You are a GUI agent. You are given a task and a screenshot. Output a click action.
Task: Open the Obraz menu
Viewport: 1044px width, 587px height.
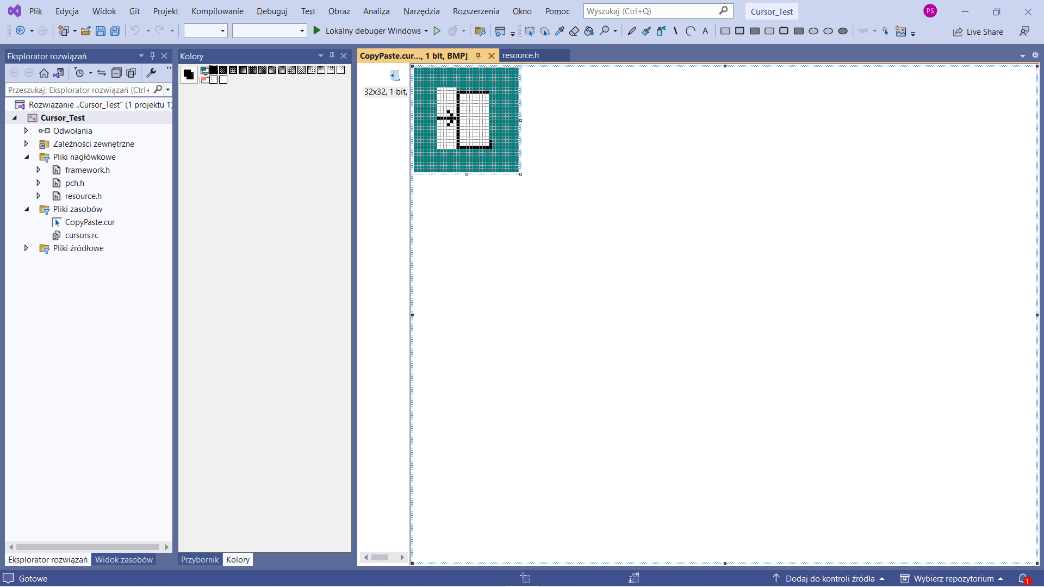pyautogui.click(x=339, y=11)
